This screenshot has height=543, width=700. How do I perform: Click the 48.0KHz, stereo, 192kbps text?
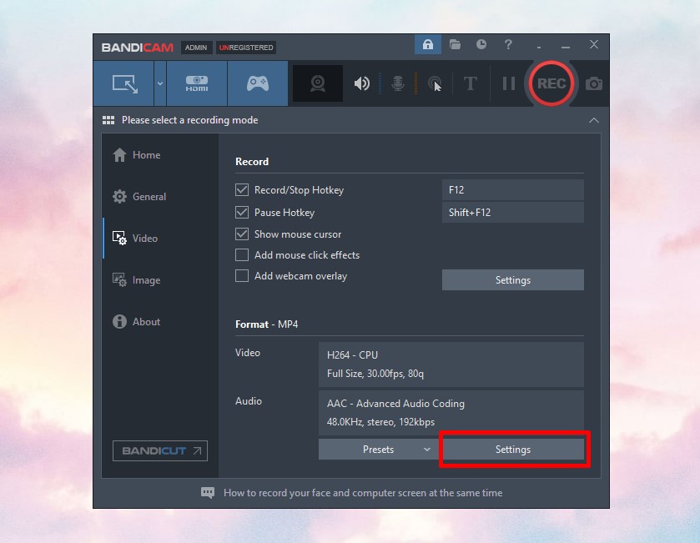click(x=380, y=422)
